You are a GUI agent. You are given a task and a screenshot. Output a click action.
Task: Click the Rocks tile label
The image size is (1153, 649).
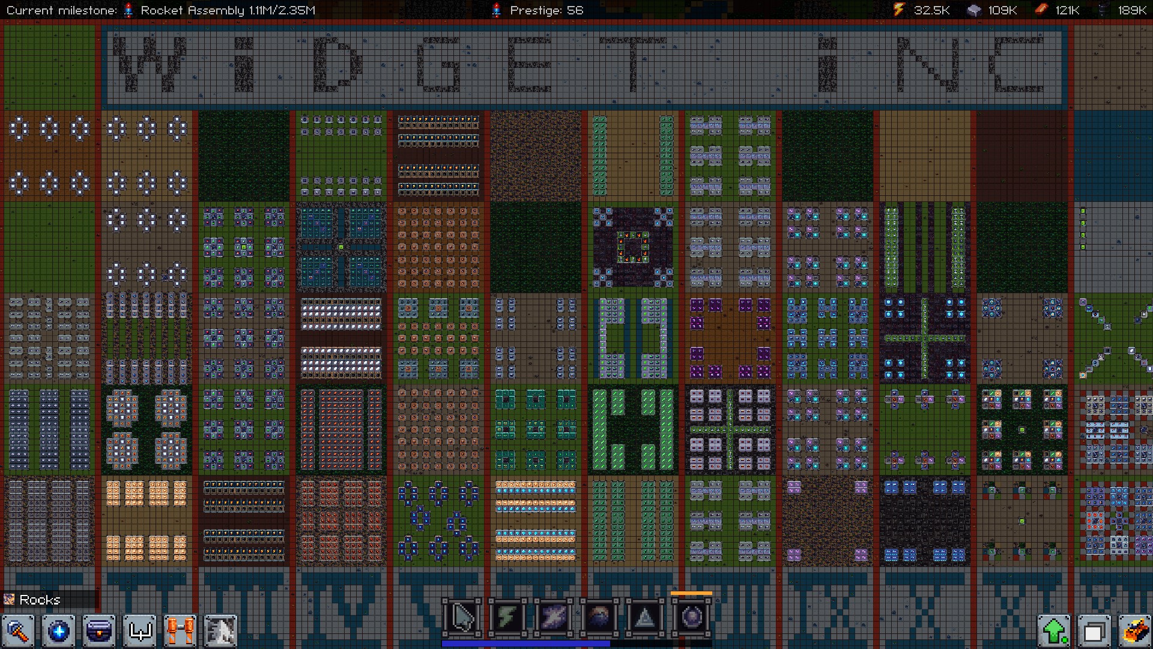[40, 600]
